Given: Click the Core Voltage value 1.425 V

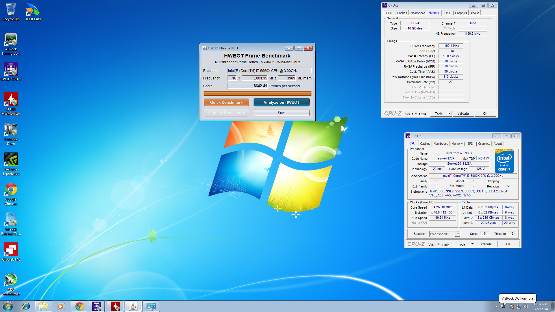Looking at the screenshot, I should 479,169.
